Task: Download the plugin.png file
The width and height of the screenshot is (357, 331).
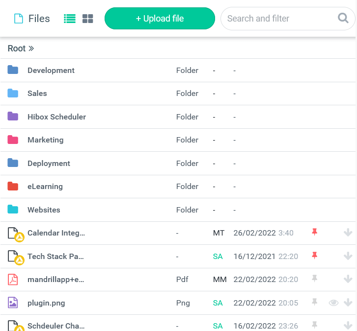Action: click(x=348, y=303)
